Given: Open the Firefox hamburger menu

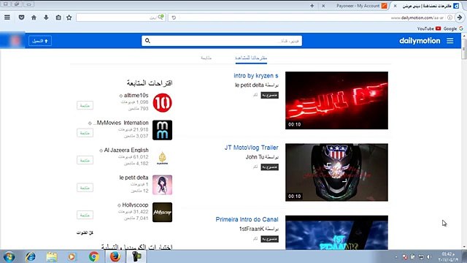Looking at the screenshot, I should coord(7,18).
